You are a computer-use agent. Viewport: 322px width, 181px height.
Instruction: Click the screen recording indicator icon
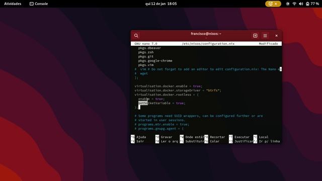[x=271, y=4]
